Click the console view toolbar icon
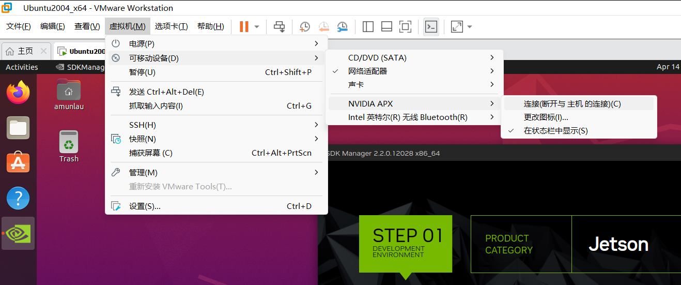The image size is (681, 285). (431, 26)
